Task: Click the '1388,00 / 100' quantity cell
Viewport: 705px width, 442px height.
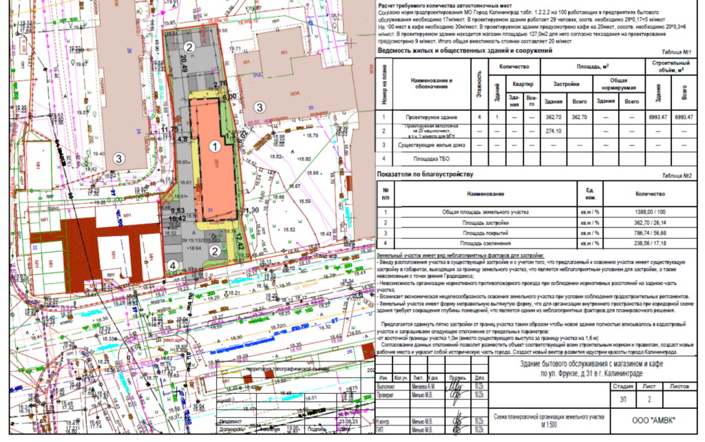Action: (x=649, y=213)
